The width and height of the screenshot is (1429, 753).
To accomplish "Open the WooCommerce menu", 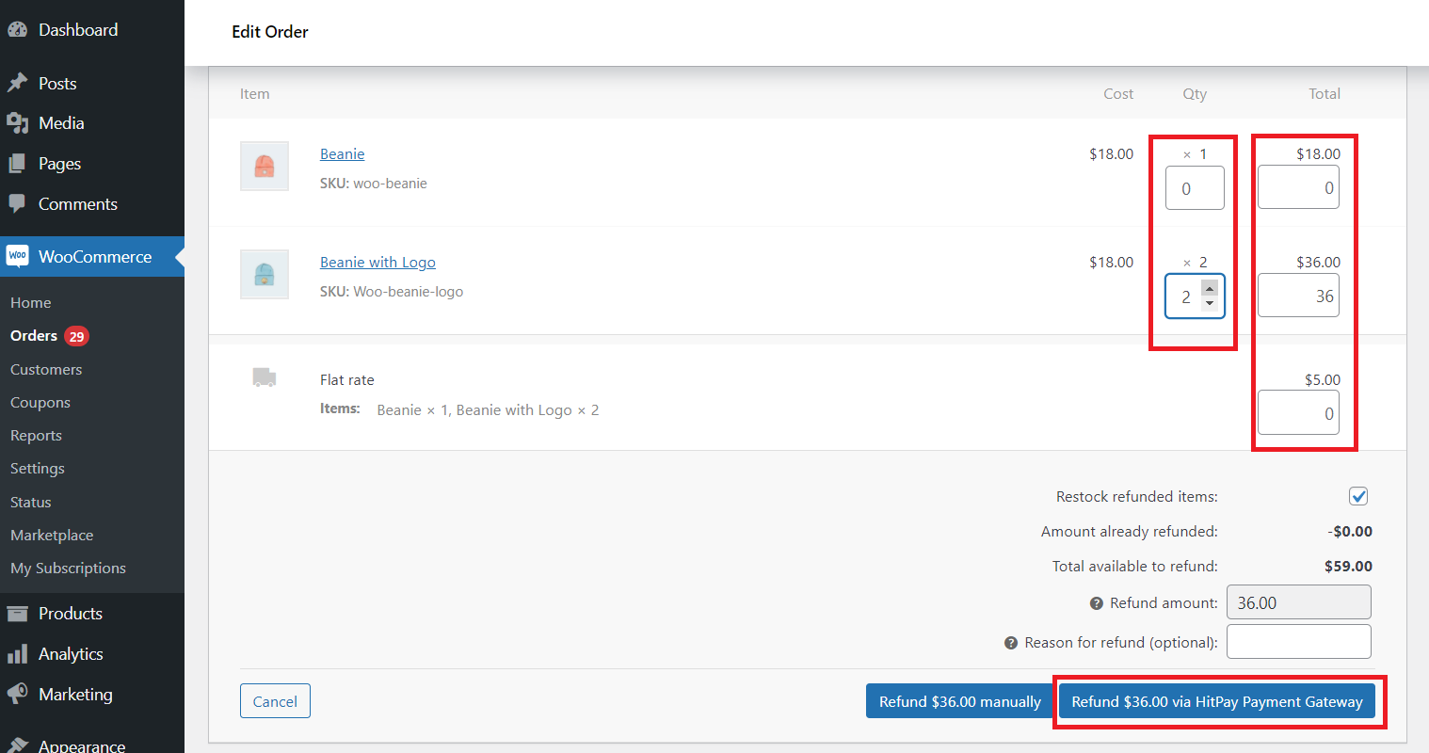I will tap(92, 256).
